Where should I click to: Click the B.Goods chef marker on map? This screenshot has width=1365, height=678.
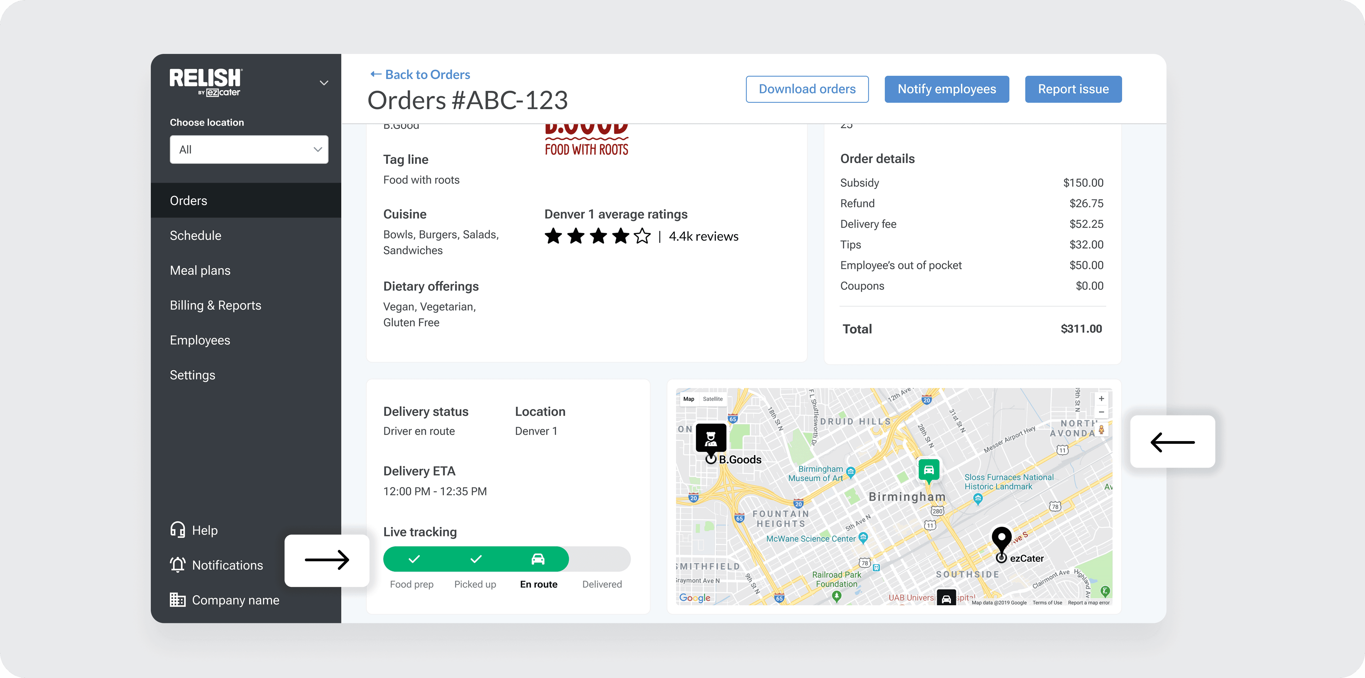click(711, 438)
